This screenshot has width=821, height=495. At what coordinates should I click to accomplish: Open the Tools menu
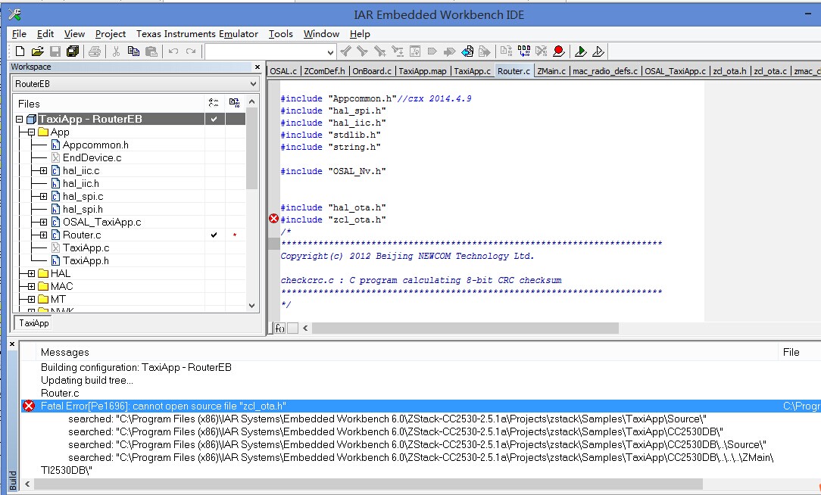click(281, 33)
